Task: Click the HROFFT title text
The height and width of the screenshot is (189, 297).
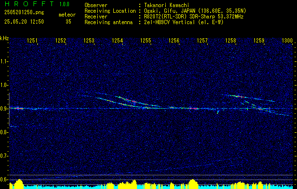Action: point(29,4)
